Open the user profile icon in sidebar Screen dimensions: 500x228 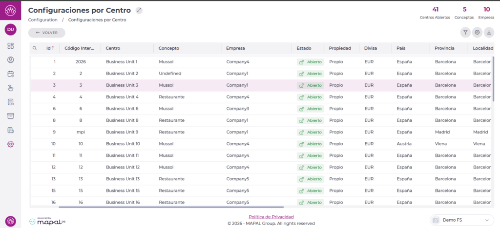tap(11, 60)
